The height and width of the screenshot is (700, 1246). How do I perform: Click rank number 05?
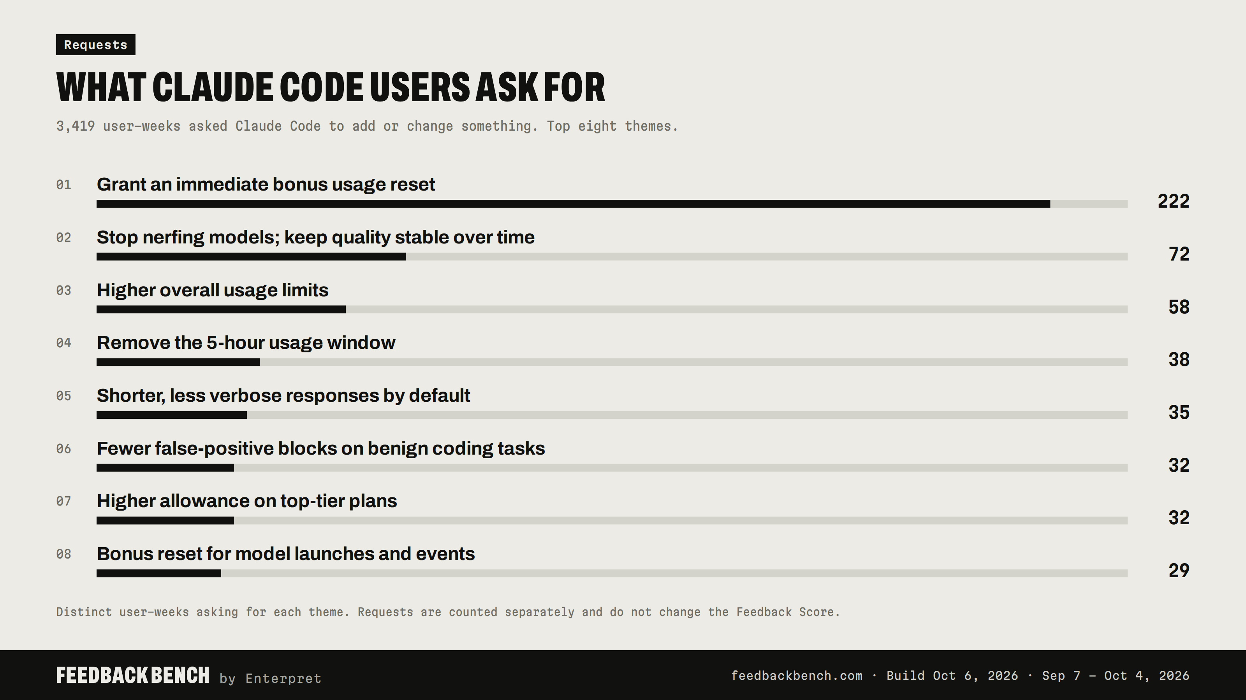tap(63, 395)
